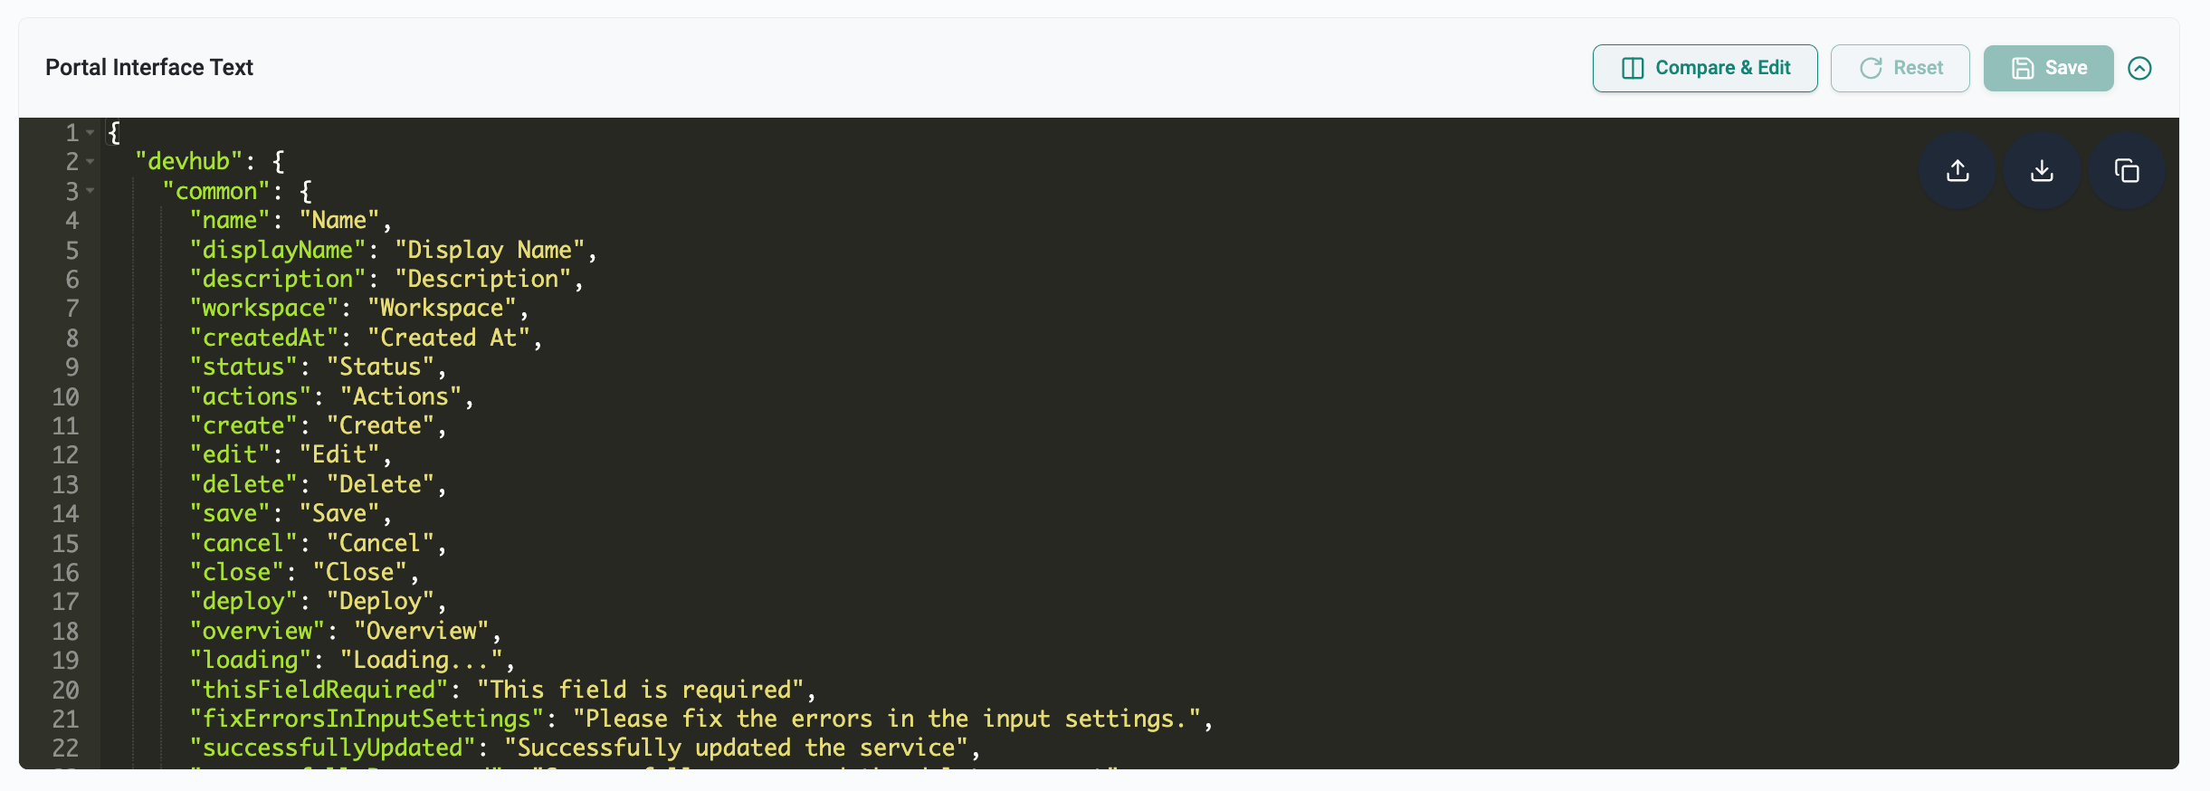Fold the root object at line 1
This screenshot has height=791, width=2210.
tap(90, 133)
